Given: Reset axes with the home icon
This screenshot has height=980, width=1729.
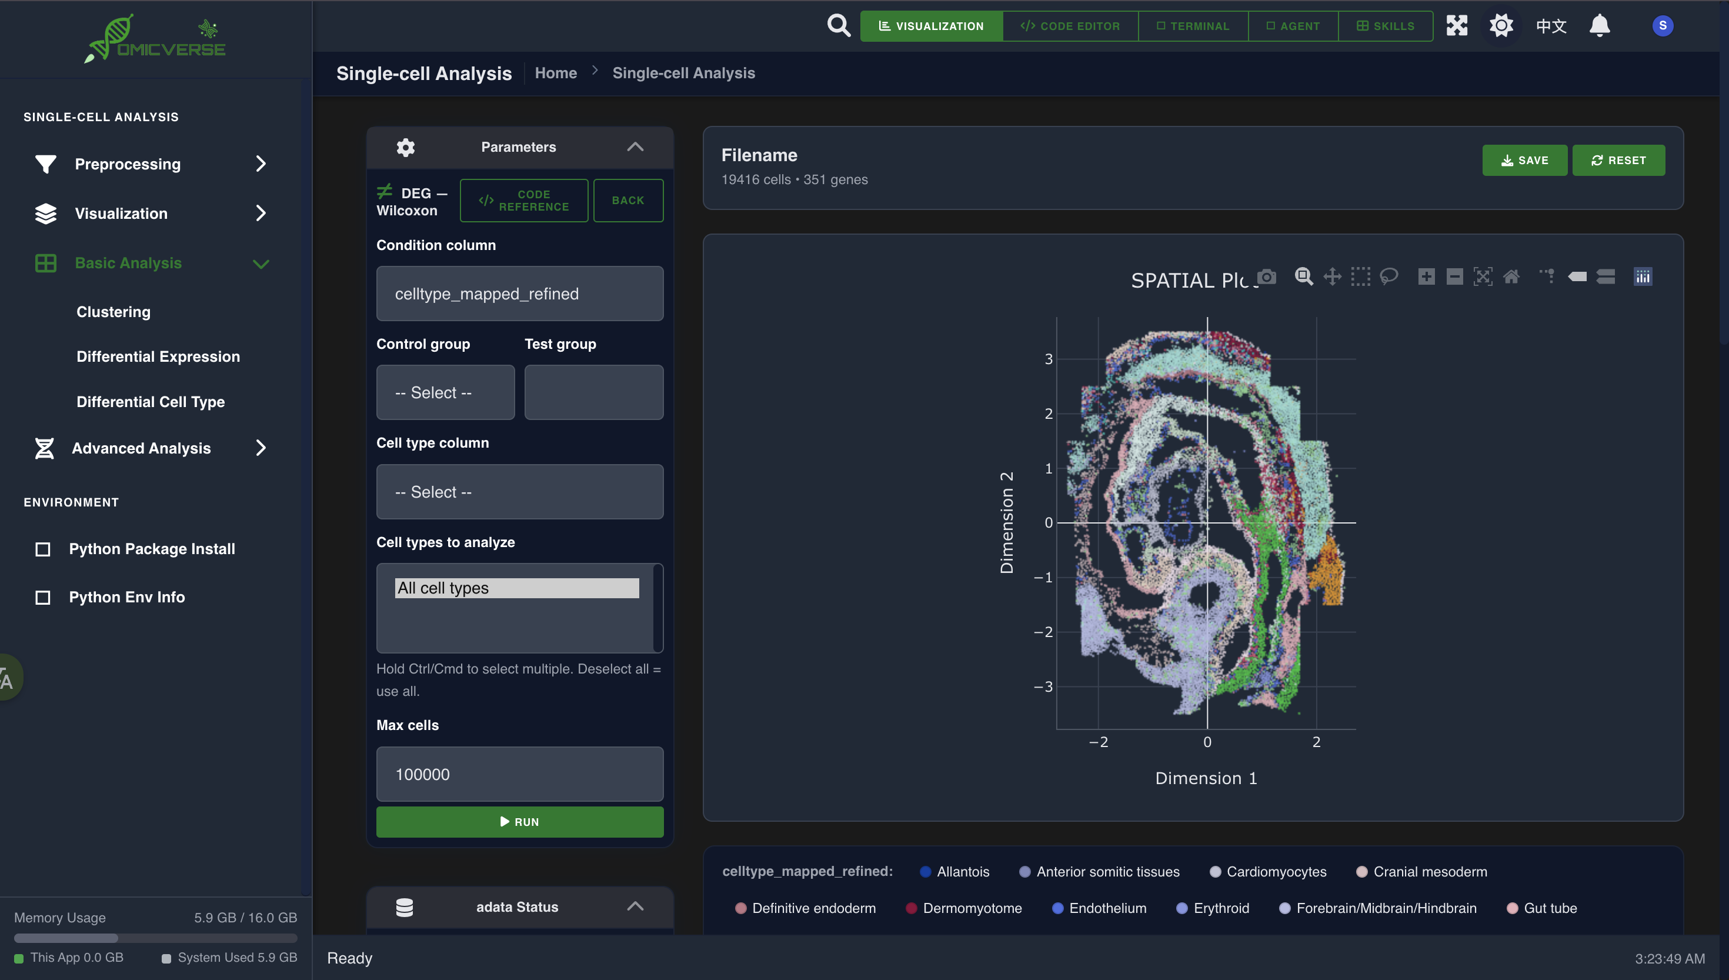Looking at the screenshot, I should 1511,276.
